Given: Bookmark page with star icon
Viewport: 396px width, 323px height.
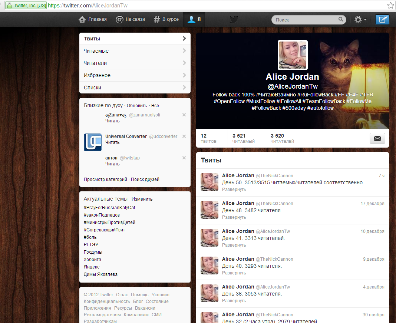Looking at the screenshot, I should [x=391, y=5].
